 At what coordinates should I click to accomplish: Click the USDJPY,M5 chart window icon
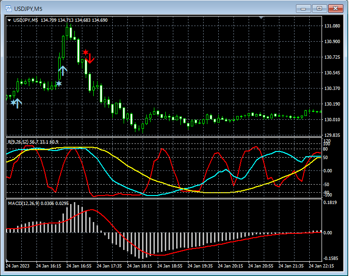point(9,9)
